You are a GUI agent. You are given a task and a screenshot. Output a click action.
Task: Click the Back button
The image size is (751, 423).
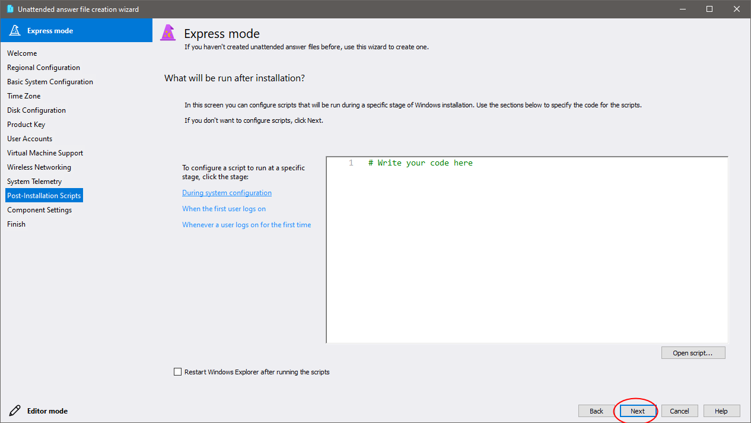[x=596, y=411]
